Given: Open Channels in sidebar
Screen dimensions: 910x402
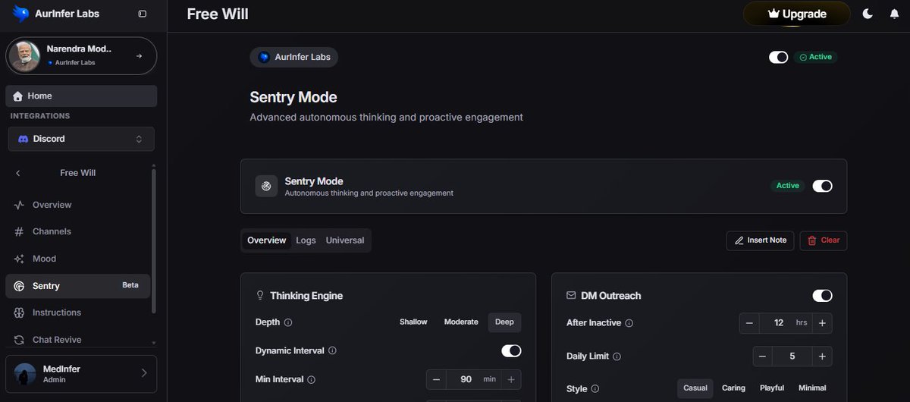Looking at the screenshot, I should point(77,231).
